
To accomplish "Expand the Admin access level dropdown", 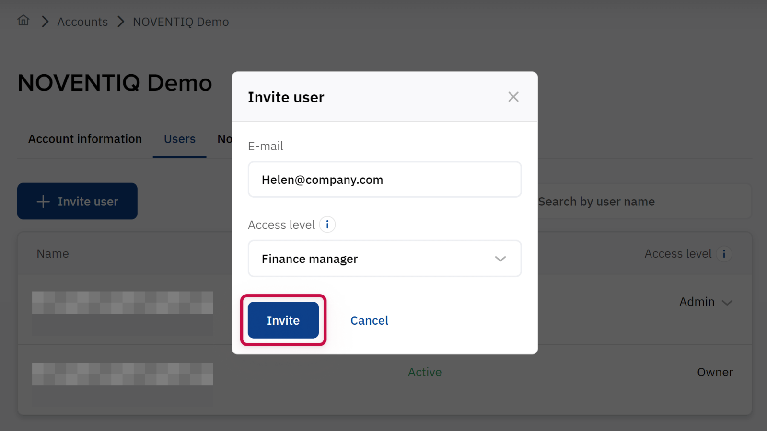I will (x=706, y=302).
